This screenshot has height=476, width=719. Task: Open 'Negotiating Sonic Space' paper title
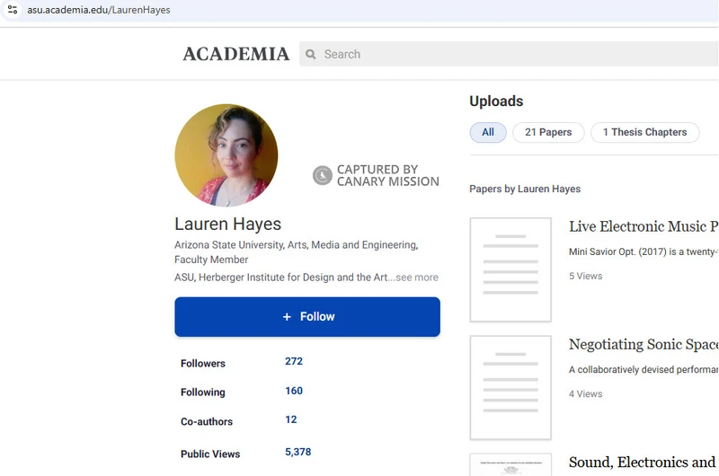644,344
